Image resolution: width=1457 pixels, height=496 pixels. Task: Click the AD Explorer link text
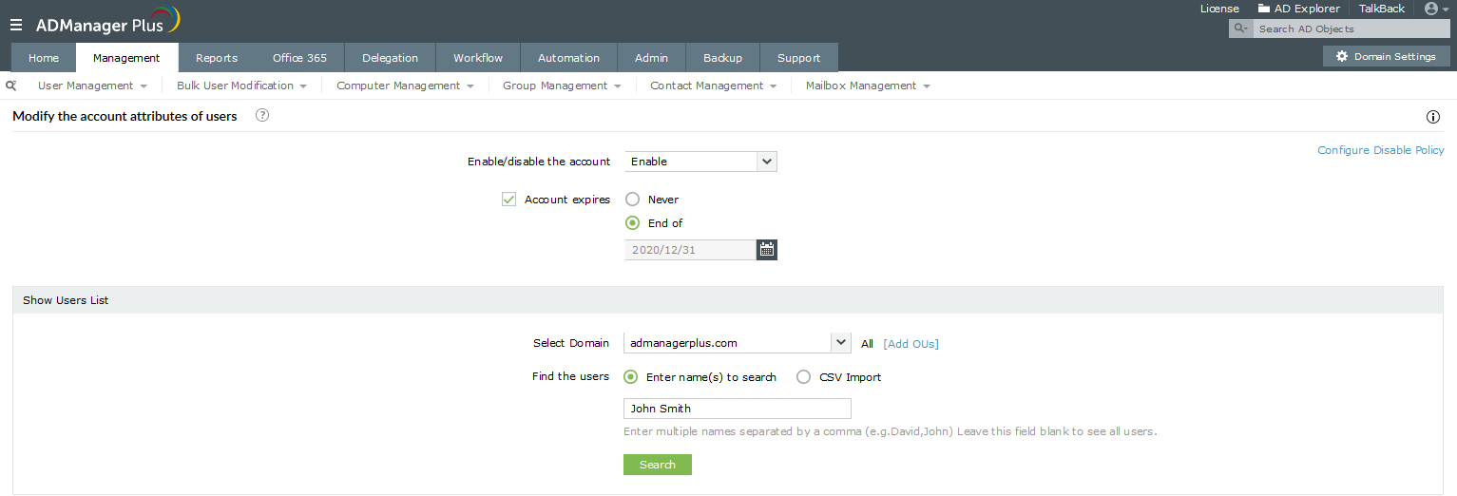(x=1307, y=9)
